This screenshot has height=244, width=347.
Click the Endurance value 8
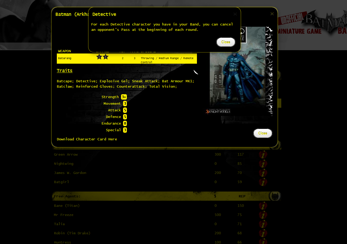point(125,123)
